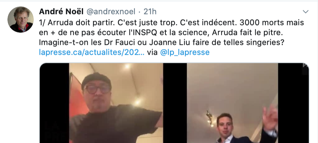Follow the lapresse.ca/actualites article link
Screen dimensions: 318x143
point(92,52)
